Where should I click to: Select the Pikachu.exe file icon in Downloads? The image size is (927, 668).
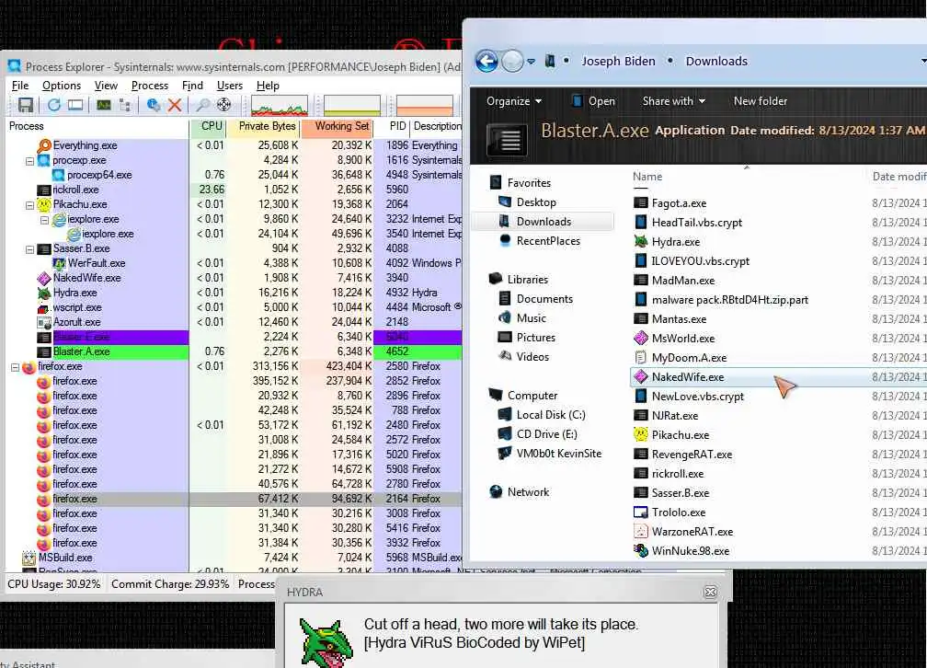point(641,435)
